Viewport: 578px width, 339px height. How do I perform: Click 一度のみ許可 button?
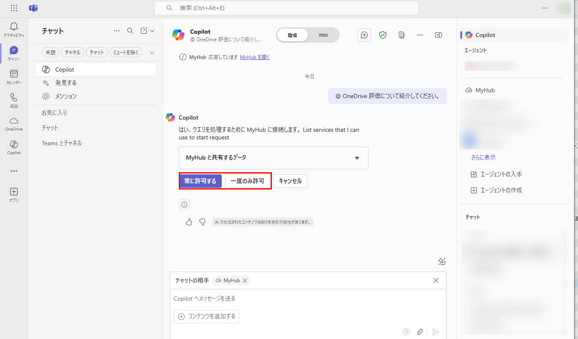pyautogui.click(x=247, y=181)
